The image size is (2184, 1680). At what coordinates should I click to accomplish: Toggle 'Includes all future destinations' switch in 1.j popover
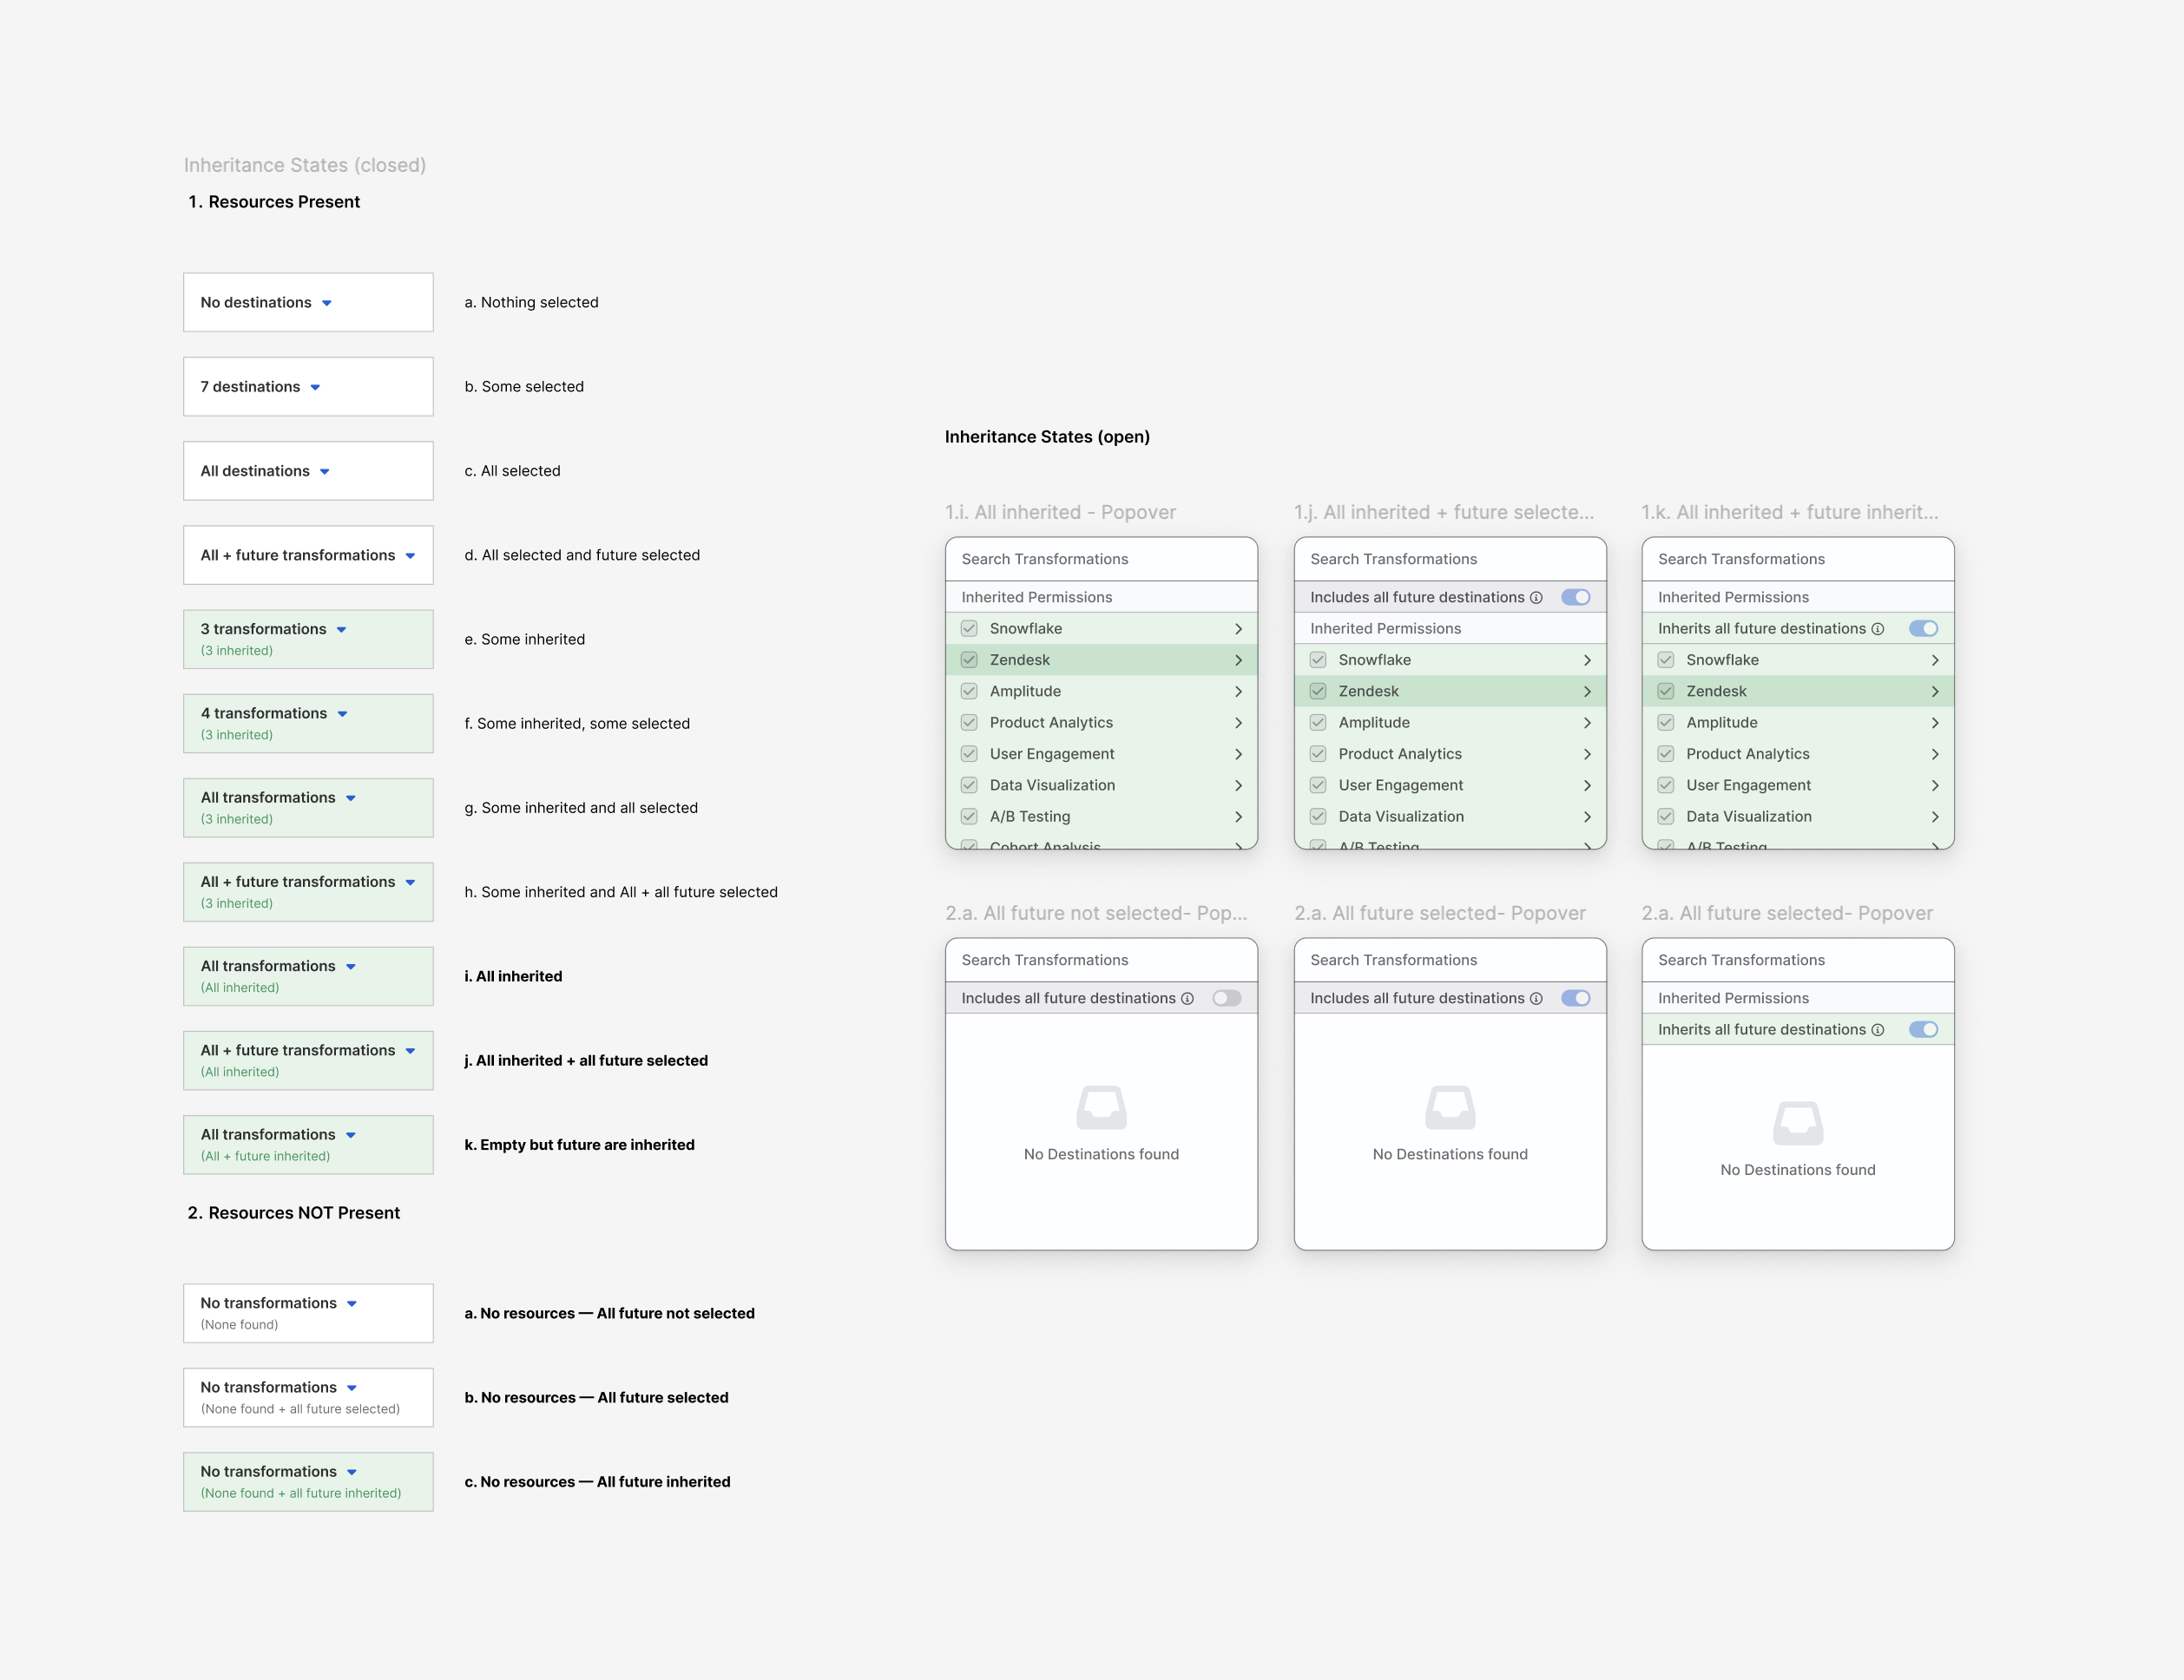pyautogui.click(x=1575, y=598)
